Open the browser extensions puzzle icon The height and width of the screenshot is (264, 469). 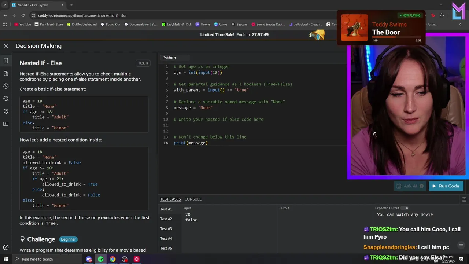(442, 15)
